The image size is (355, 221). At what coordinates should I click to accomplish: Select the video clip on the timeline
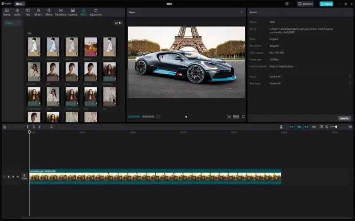[x=155, y=176]
